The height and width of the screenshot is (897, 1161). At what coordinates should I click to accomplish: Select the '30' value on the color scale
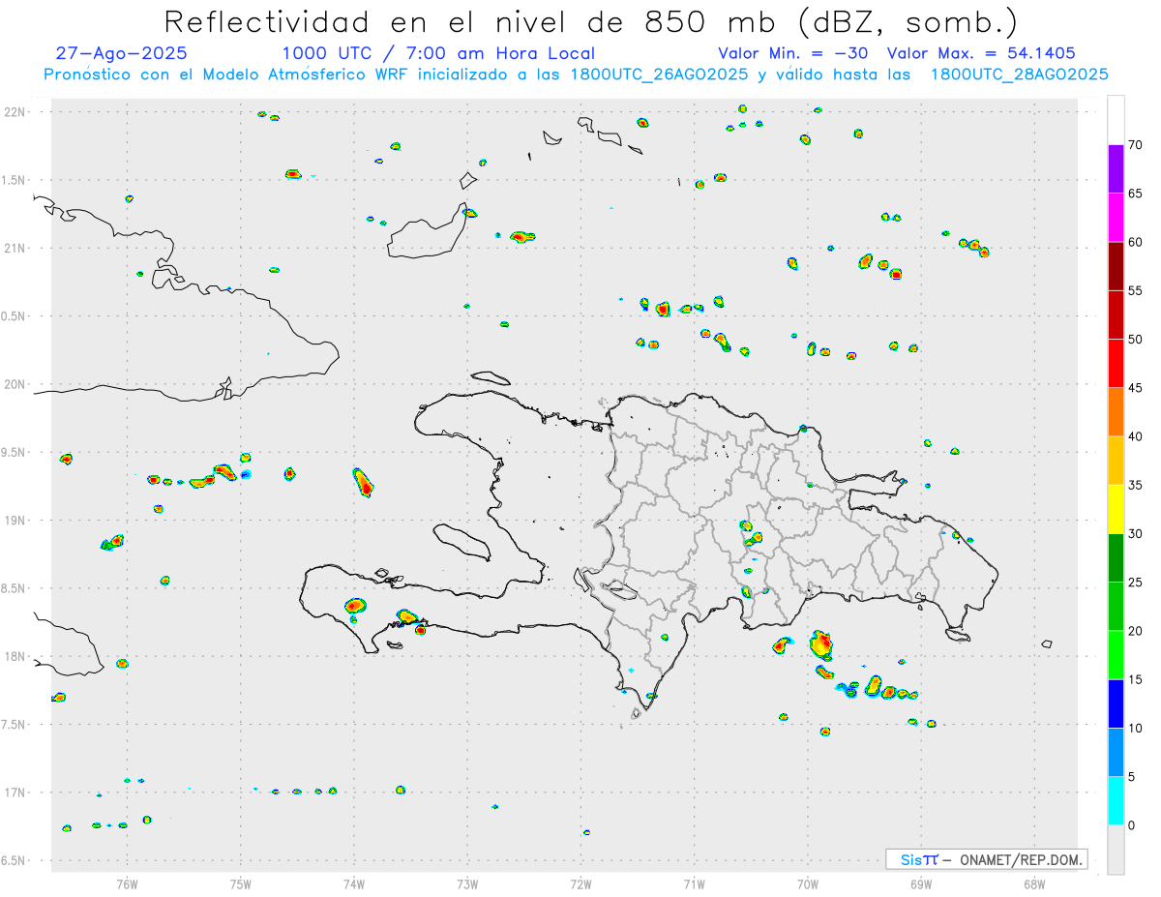[1135, 534]
